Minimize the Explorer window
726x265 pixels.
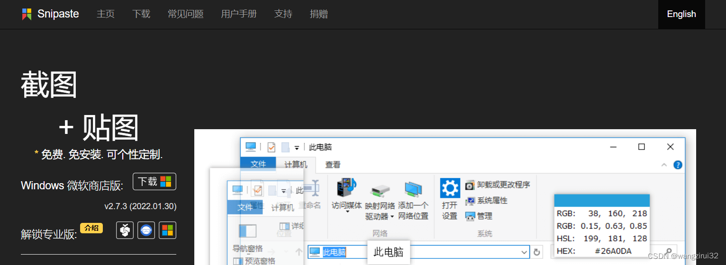coord(613,147)
